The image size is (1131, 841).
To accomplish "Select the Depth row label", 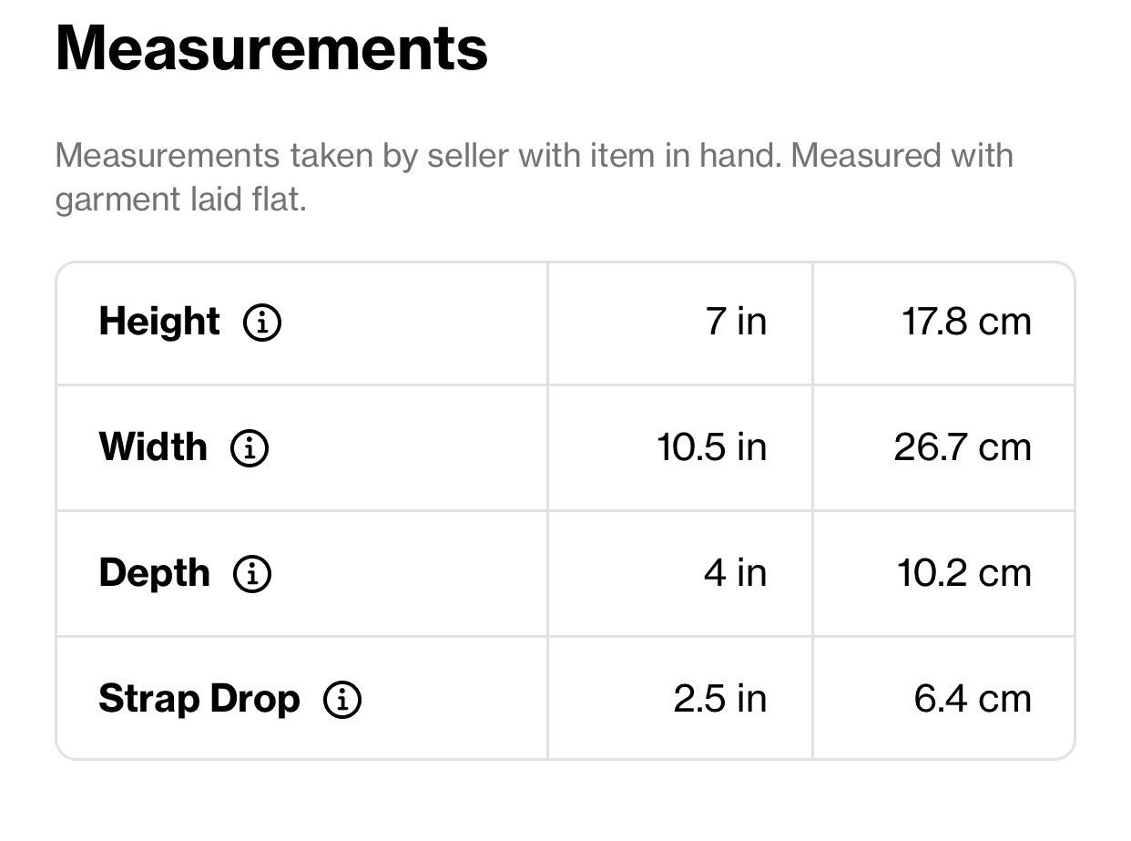I will coord(155,573).
